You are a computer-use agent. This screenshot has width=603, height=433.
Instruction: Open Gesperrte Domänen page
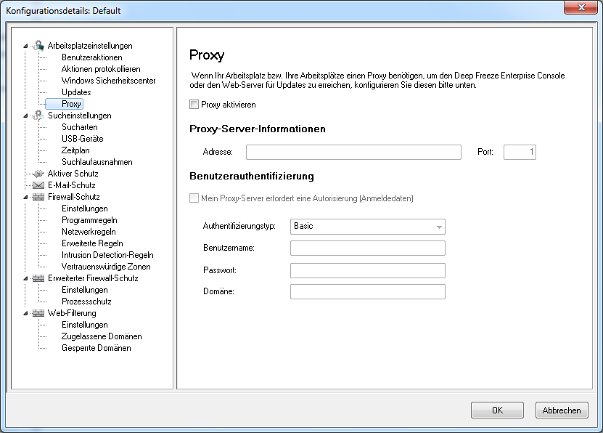click(x=96, y=347)
